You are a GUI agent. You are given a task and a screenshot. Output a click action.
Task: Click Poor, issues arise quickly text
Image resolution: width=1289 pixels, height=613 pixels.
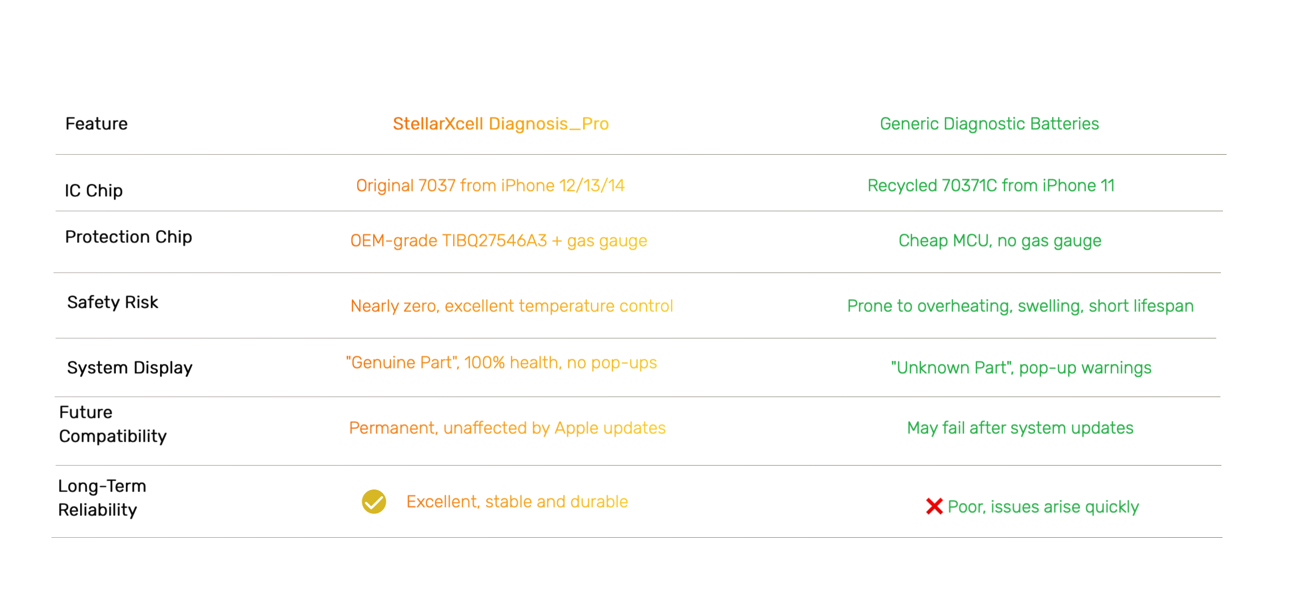(1043, 507)
